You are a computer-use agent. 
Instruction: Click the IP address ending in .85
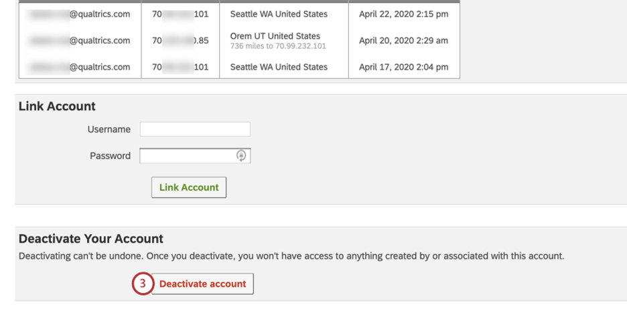pyautogui.click(x=181, y=41)
